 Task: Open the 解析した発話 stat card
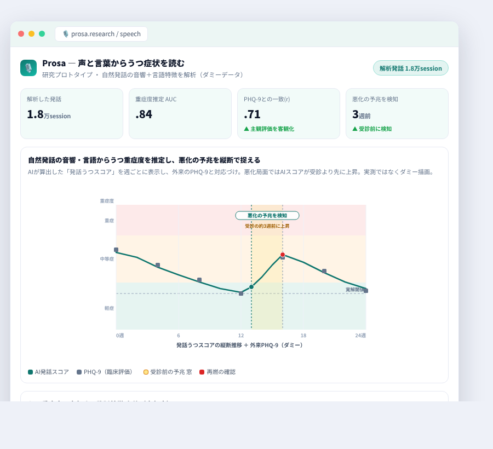[x=72, y=113]
